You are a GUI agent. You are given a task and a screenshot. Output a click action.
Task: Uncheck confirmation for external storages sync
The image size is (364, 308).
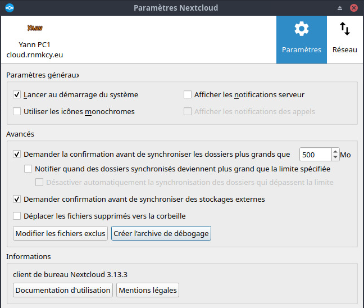point(17,200)
